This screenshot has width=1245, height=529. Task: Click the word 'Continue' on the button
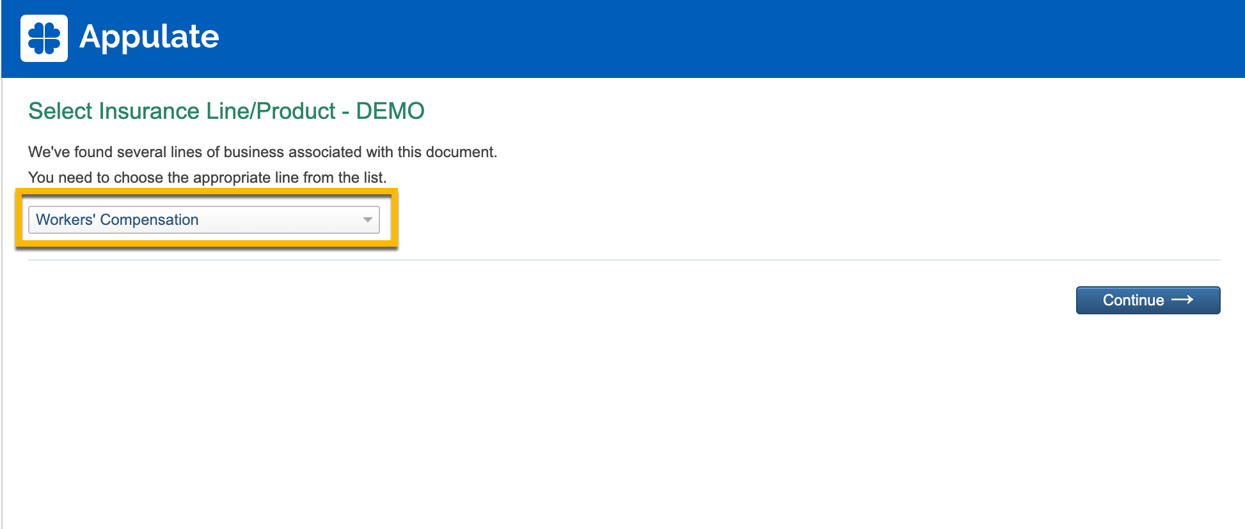[x=1133, y=300]
